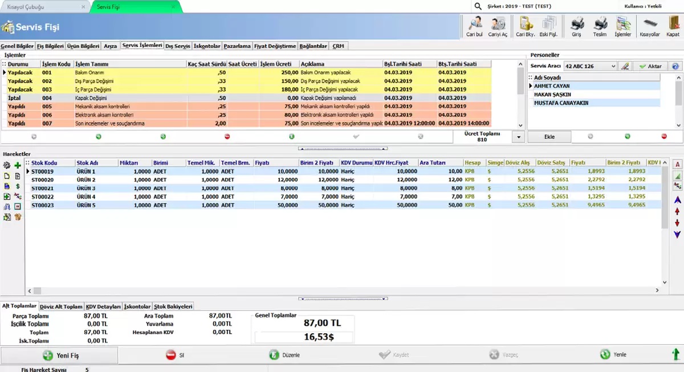The width and height of the screenshot is (684, 372).
Task: Click the Ekle button under Personeller
Action: [x=549, y=137]
